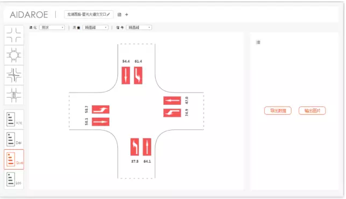
Task: Open the intersection with lane markings tool
Action: point(14,55)
